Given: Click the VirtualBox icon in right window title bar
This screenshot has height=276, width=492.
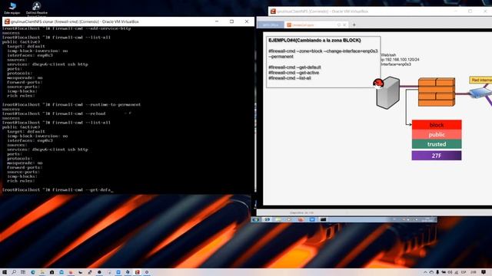Looking at the screenshot, I should click(x=273, y=11).
